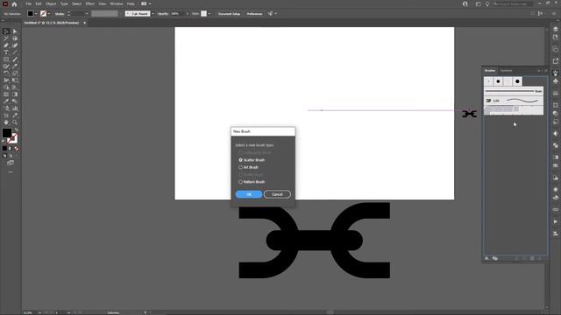Confirm New Brush dialog with OK
561x315 pixels.
(249, 194)
